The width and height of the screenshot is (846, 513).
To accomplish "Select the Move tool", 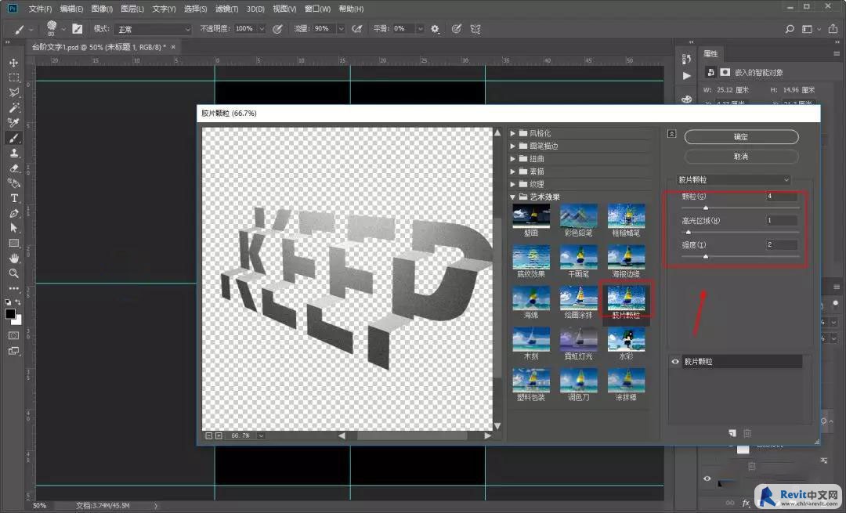I will pos(13,63).
